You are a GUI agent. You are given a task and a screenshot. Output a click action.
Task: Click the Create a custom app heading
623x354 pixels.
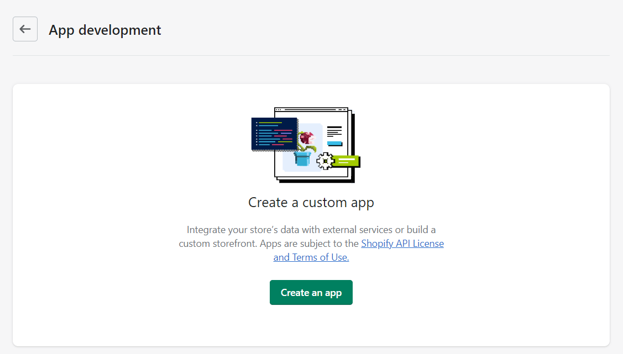coord(311,202)
